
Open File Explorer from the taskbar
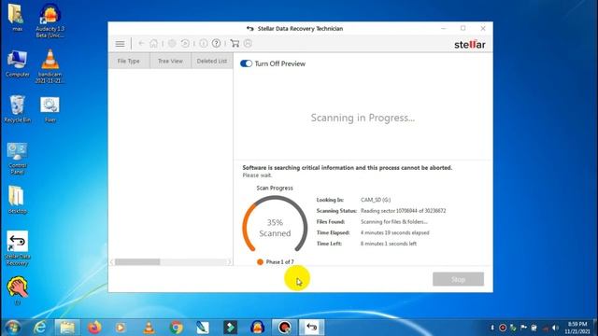click(x=67, y=328)
